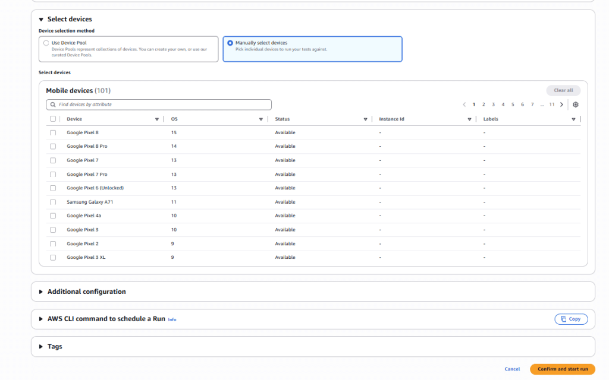Click previous page arrow in pagination

464,104
